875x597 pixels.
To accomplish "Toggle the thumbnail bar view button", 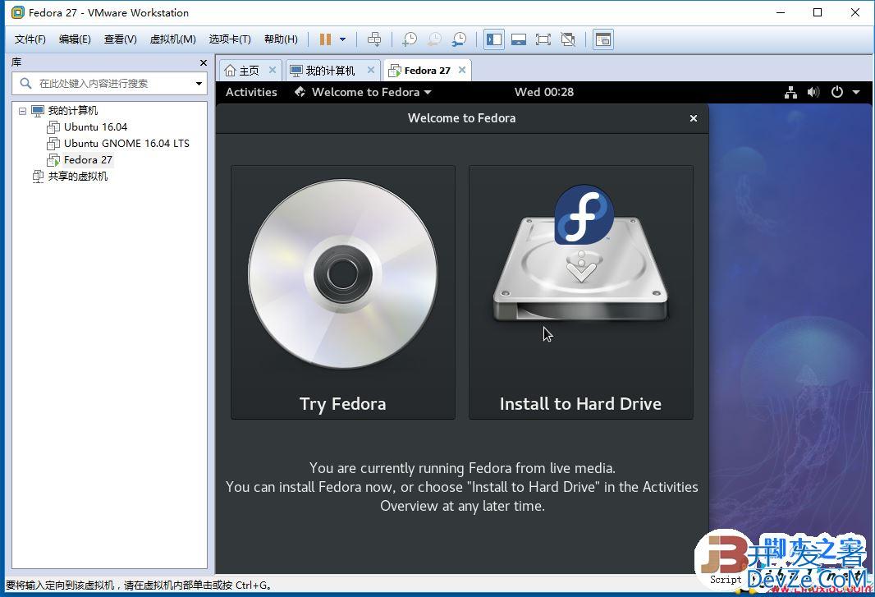I will 519,39.
